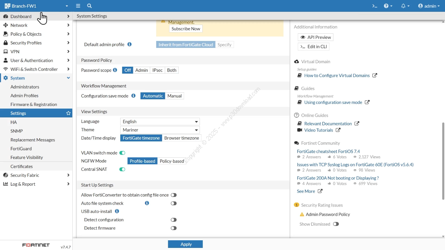Image resolution: width=445 pixels, height=250 pixels.
Task: Click info icon beside Configuration save mode
Action: 133,96
